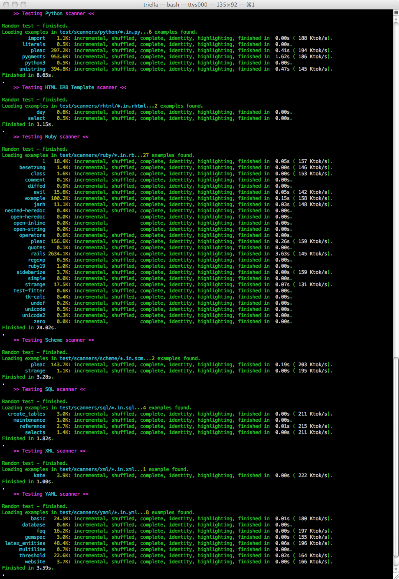Close the terminal window
The width and height of the screenshot is (399, 579).
coord(6,5)
